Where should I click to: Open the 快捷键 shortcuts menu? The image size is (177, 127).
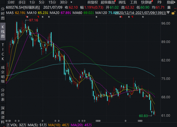point(146,2)
